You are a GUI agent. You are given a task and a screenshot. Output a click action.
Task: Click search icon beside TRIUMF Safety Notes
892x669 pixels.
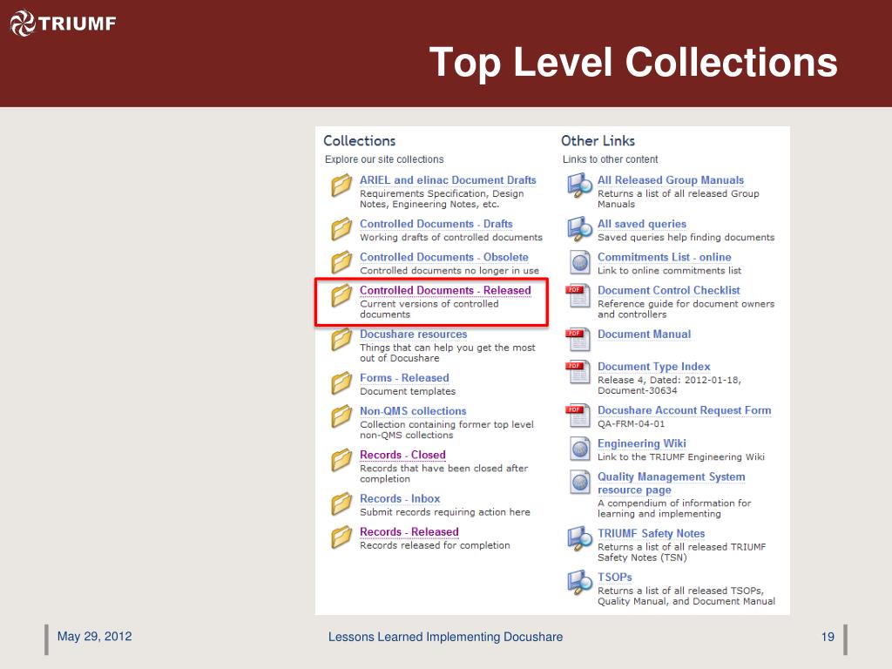point(579,538)
